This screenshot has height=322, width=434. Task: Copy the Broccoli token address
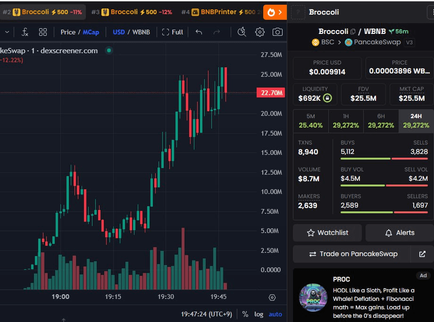353,32
